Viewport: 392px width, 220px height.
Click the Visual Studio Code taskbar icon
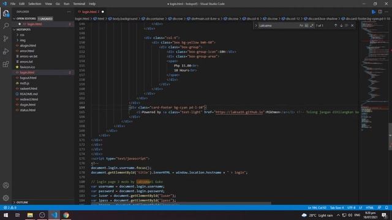click(x=54, y=215)
